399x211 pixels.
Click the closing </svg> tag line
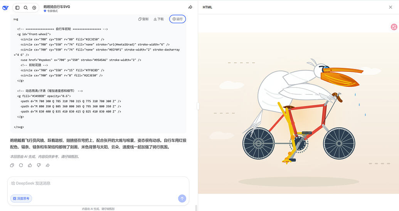pos(19,127)
